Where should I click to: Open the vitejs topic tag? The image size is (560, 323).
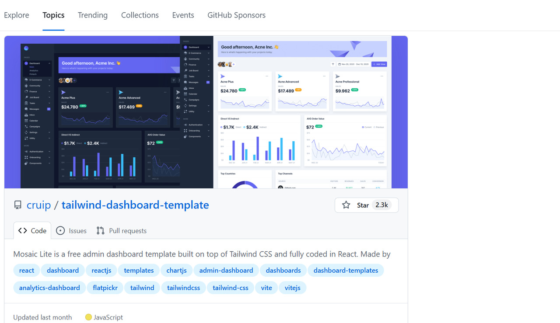point(293,288)
